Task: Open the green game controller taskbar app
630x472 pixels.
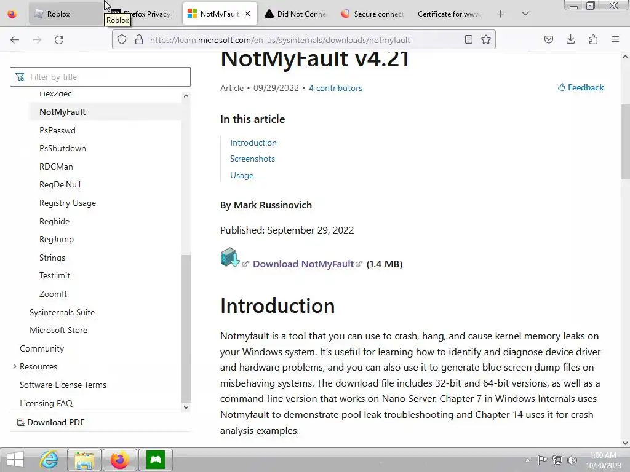Action: (x=156, y=460)
